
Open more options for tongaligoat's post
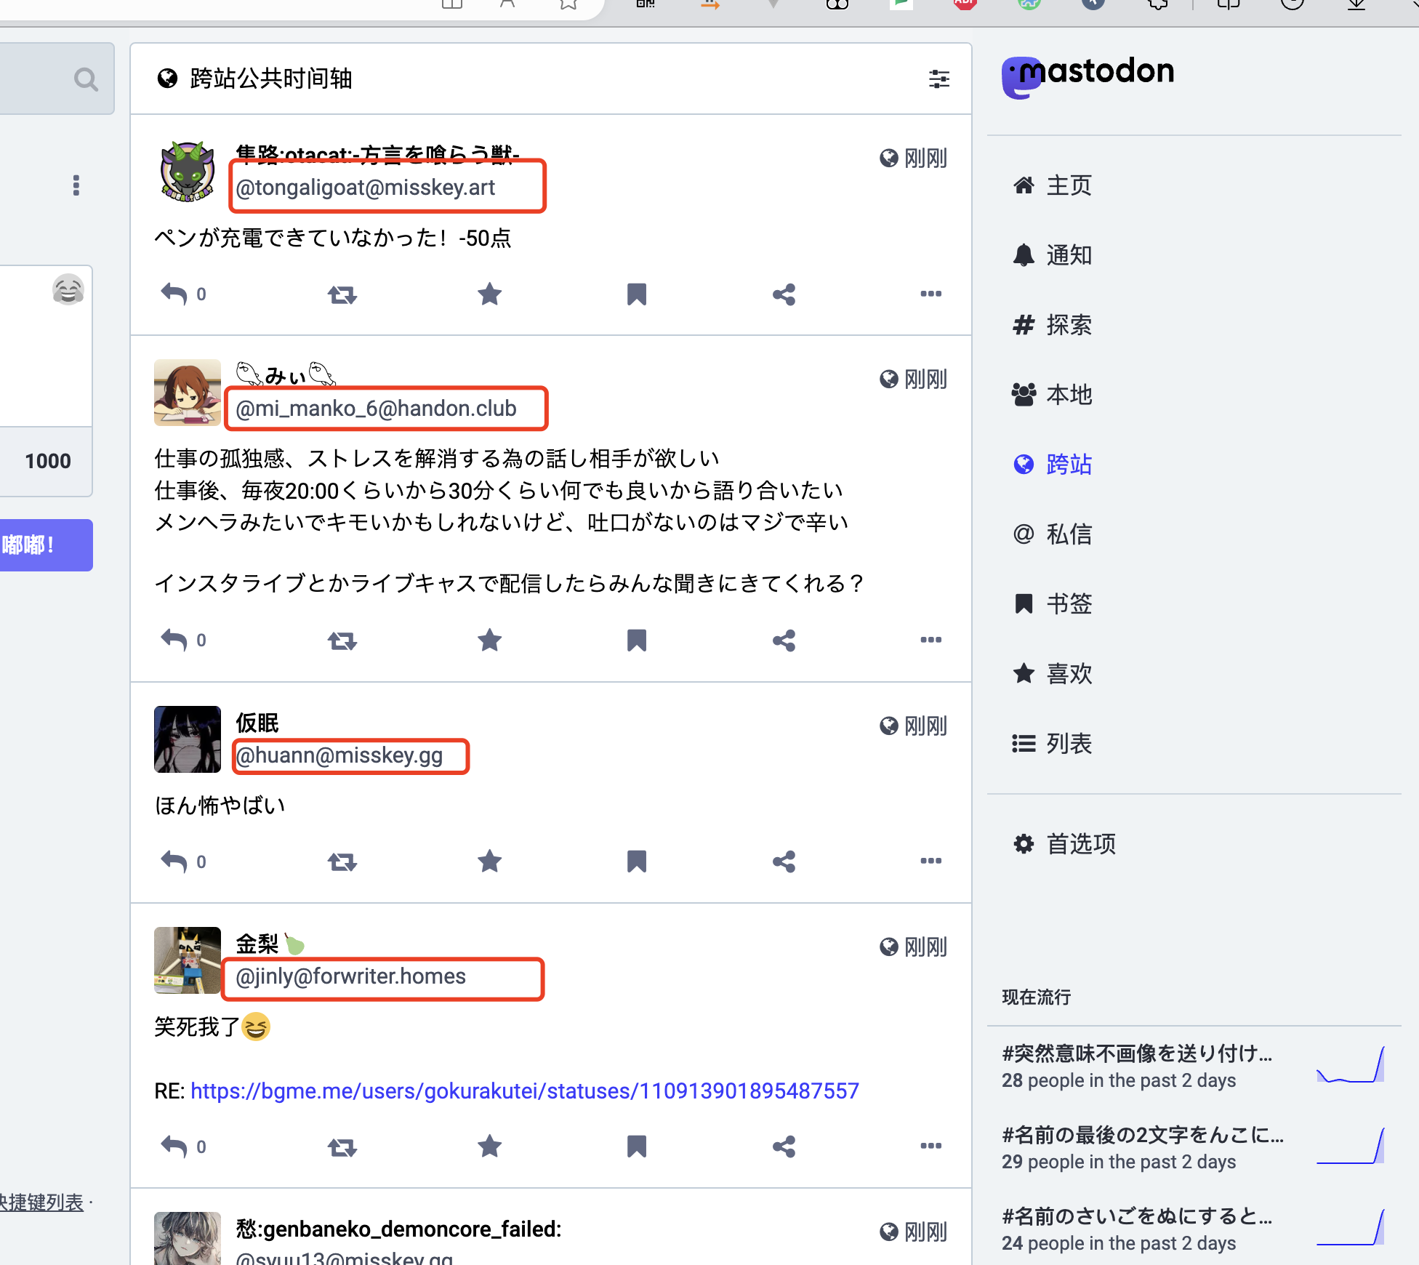(x=930, y=294)
